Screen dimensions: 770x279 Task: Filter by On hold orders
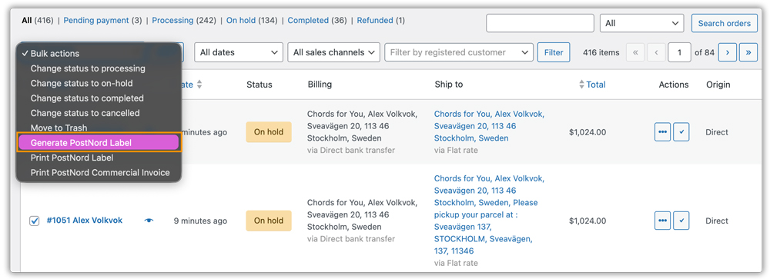(x=241, y=21)
